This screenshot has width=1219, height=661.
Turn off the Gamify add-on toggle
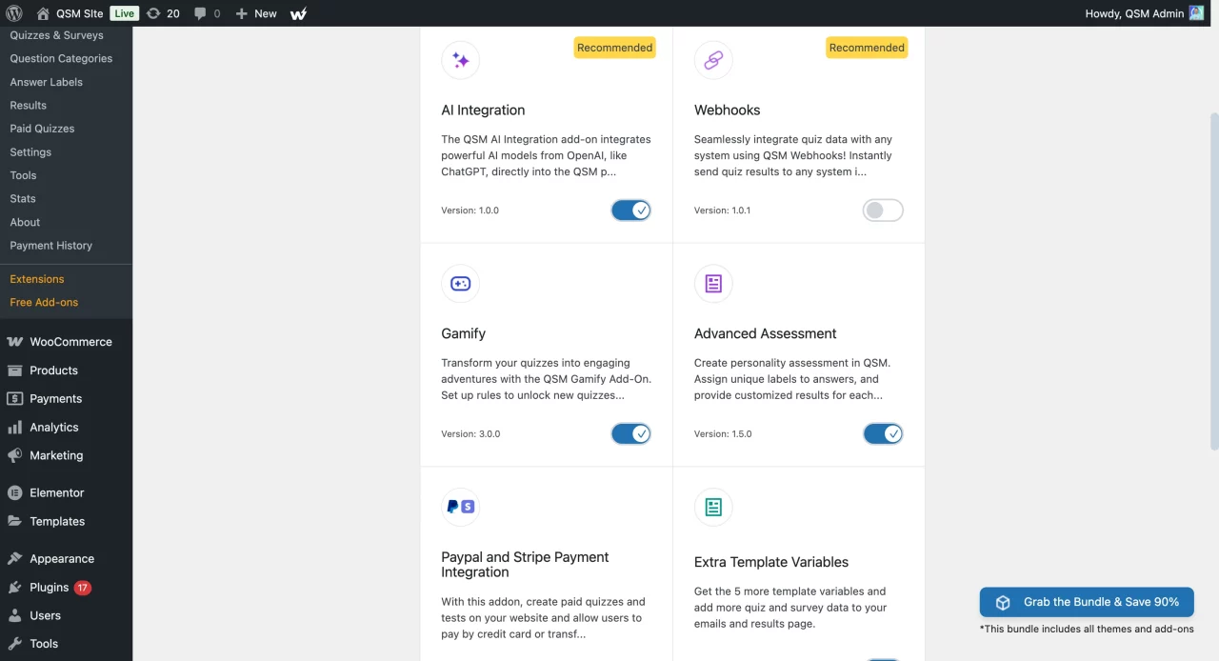tap(630, 434)
